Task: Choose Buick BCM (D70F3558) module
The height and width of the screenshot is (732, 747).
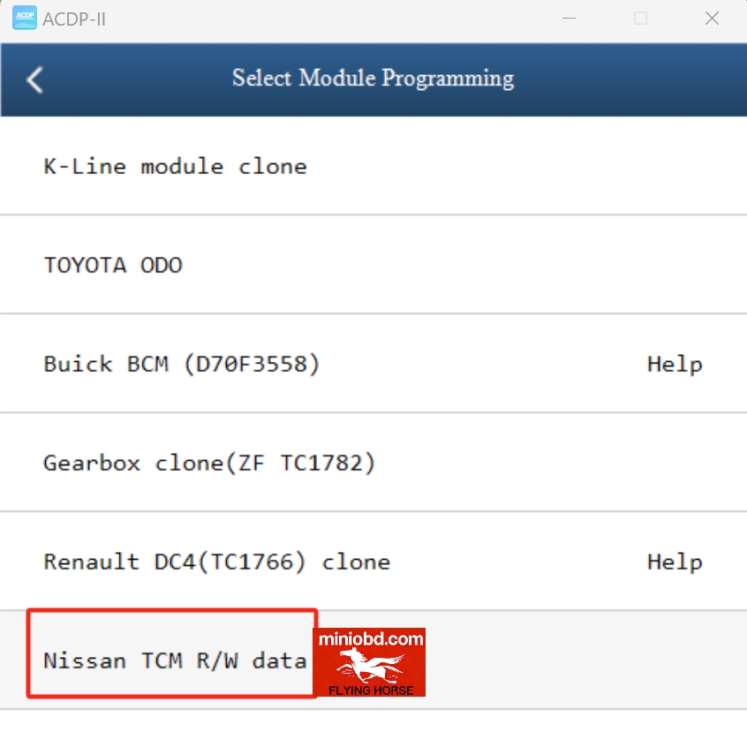Action: click(182, 364)
